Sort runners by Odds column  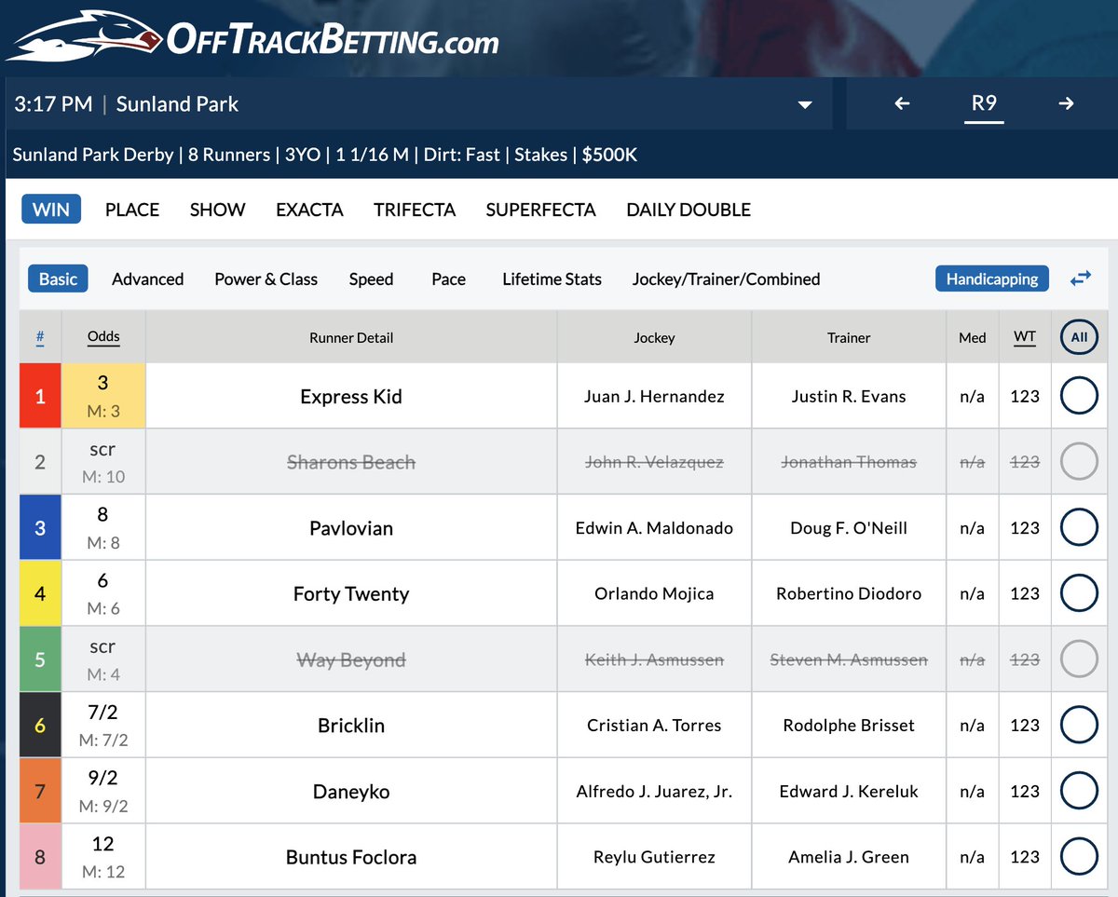[x=102, y=336]
